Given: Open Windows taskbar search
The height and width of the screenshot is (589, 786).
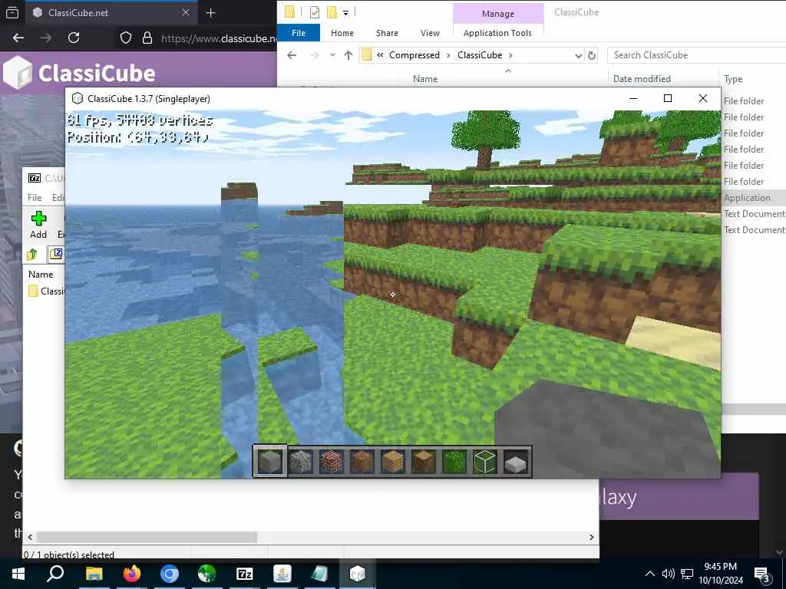Looking at the screenshot, I should [x=55, y=574].
